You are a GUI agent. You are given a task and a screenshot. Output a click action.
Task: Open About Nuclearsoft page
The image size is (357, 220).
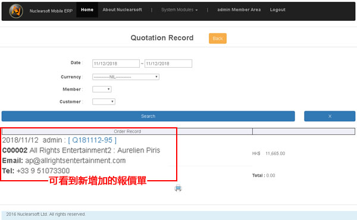pyautogui.click(x=122, y=10)
